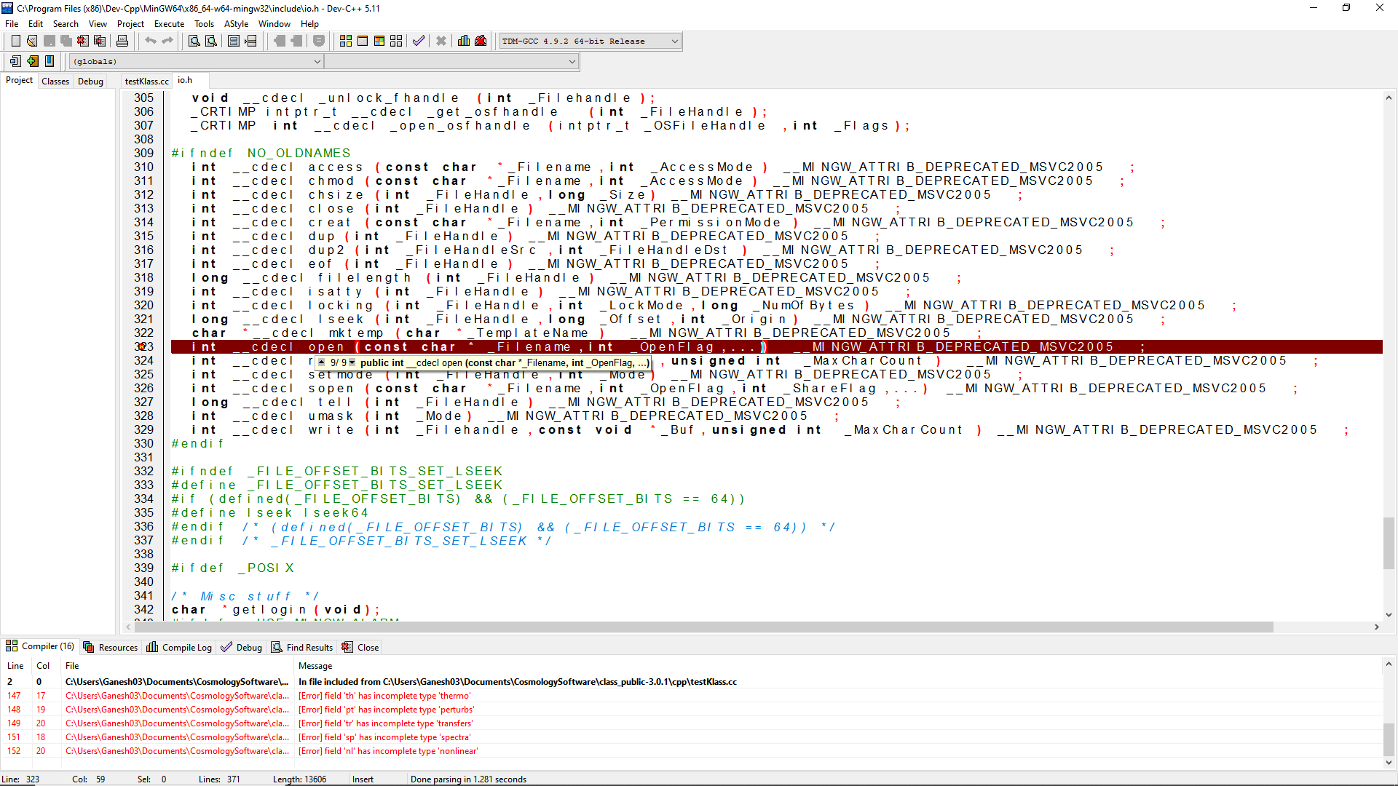This screenshot has height=786, width=1398.
Task: Click the Rebuild All toolbar icon
Action: tap(396, 41)
